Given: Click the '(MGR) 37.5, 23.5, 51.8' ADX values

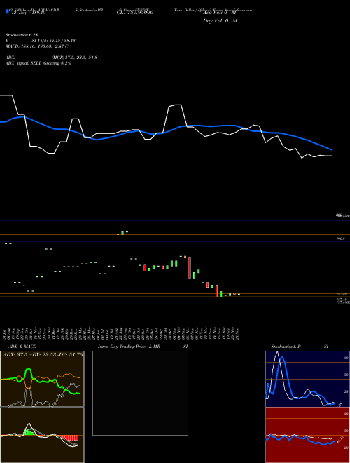Looking at the screenshot, I should [x=74, y=58].
